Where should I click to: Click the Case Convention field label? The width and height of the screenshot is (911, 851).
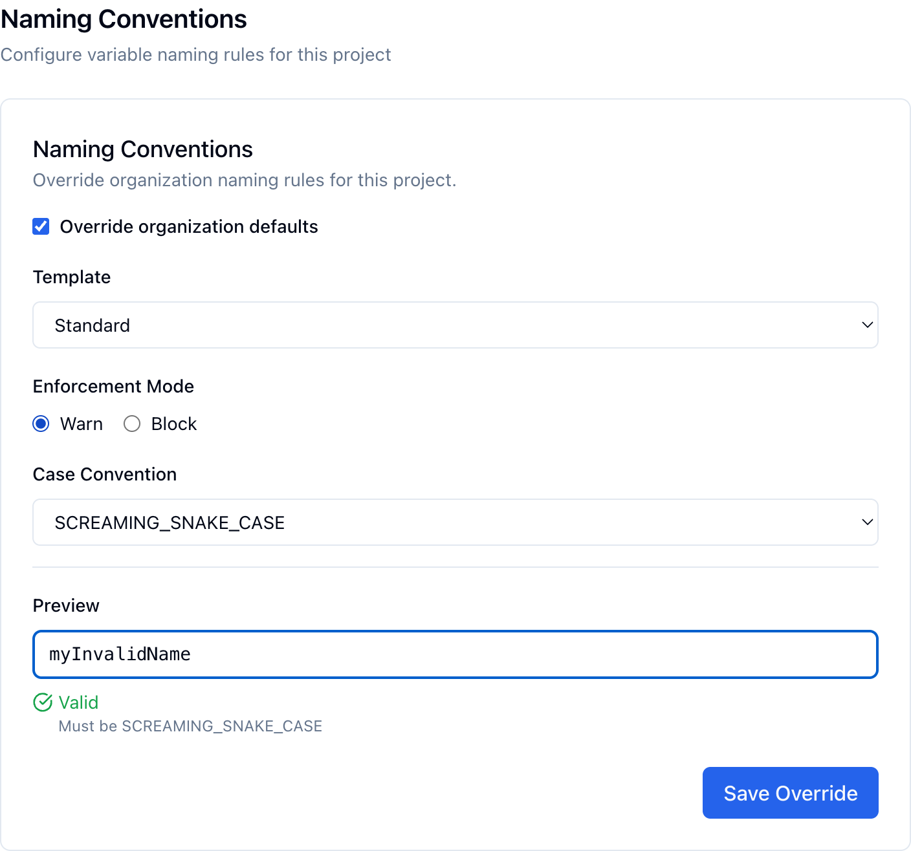(x=105, y=475)
